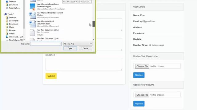Open Downloads in the favorites list
Viewport: 197px width, 110px height.
pyautogui.click(x=14, y=5)
